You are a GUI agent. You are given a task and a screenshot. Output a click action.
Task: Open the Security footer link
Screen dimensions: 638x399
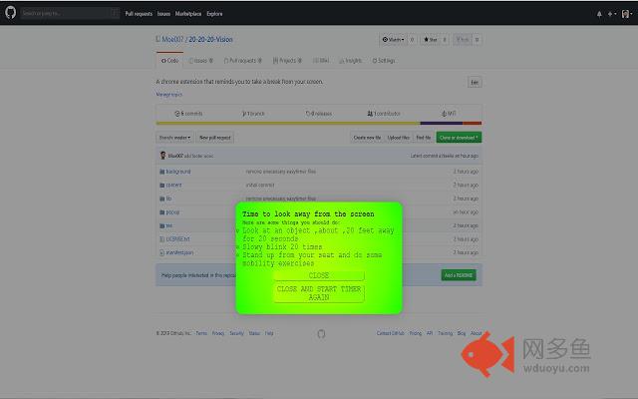pyautogui.click(x=236, y=333)
